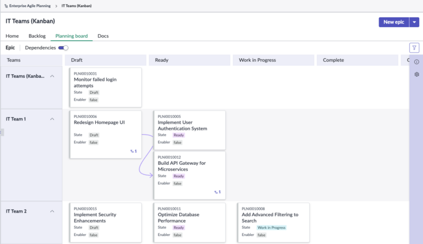The width and height of the screenshot is (423, 244).
Task: Open Optimize Database Performance card
Action: click(x=190, y=222)
